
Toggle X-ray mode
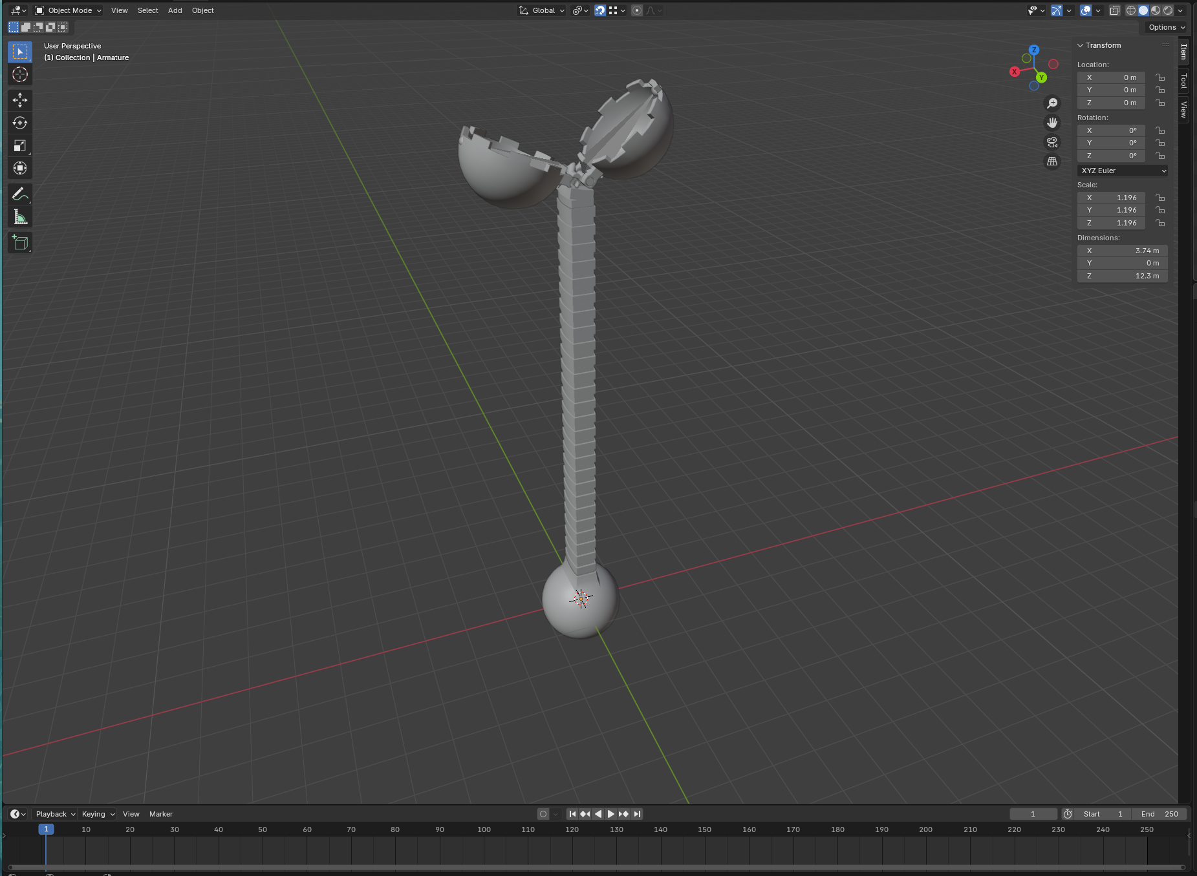(x=1115, y=10)
